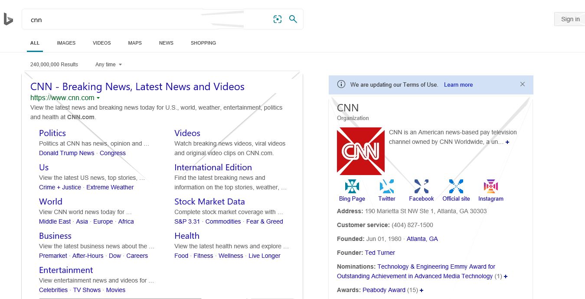
Task: Expand the Peabody Award plus sign
Action: 422,290
